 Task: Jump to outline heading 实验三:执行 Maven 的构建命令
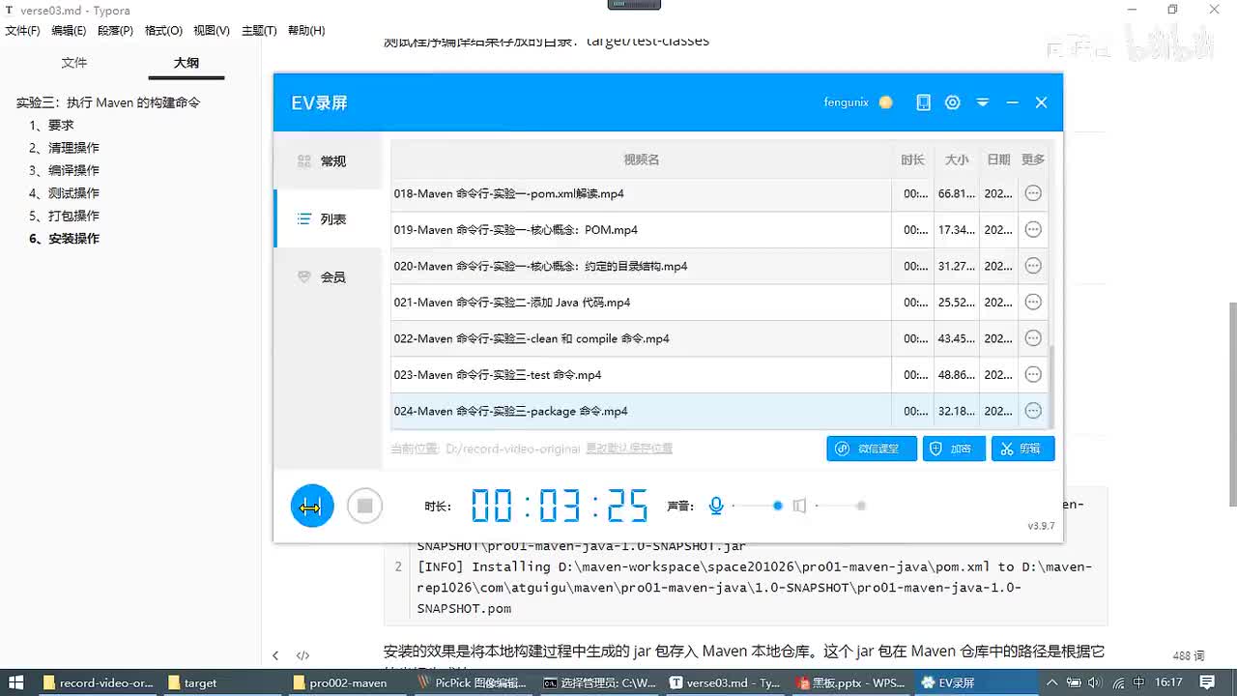(x=108, y=102)
